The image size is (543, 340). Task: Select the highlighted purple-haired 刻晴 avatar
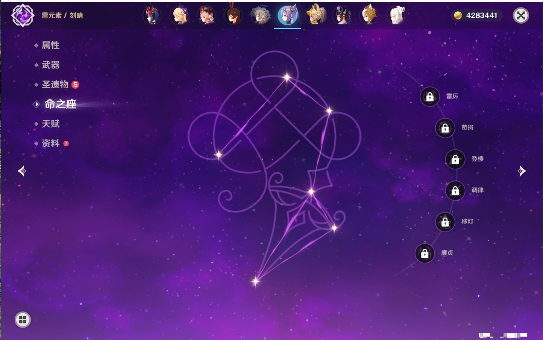pos(287,15)
